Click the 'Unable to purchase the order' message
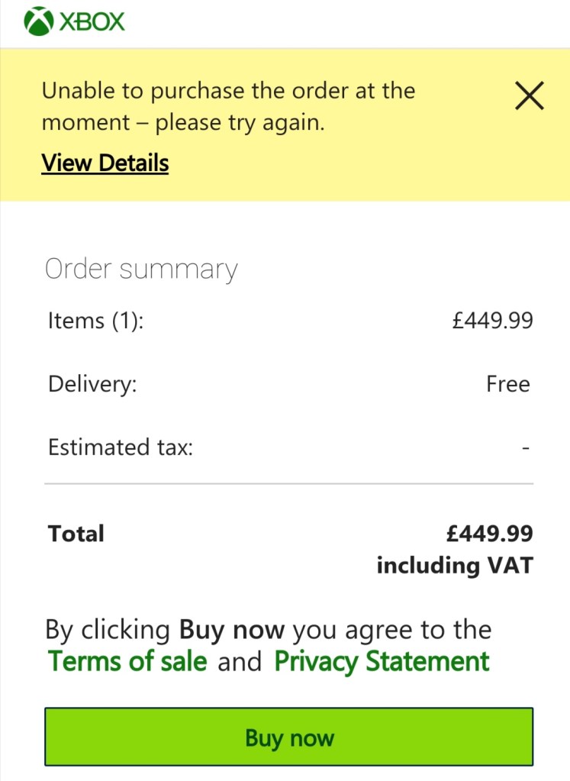Image resolution: width=570 pixels, height=781 pixels. pos(228,106)
